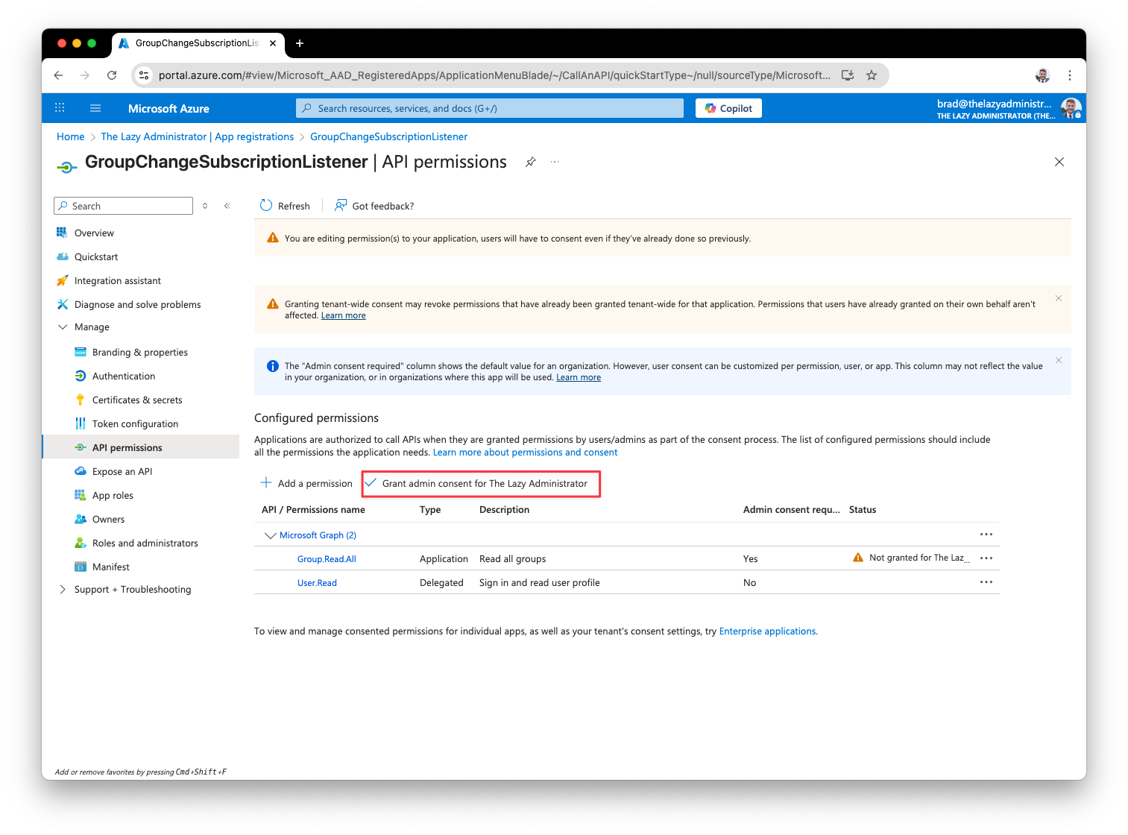Click Add a permission
The image size is (1128, 835).
(x=306, y=484)
